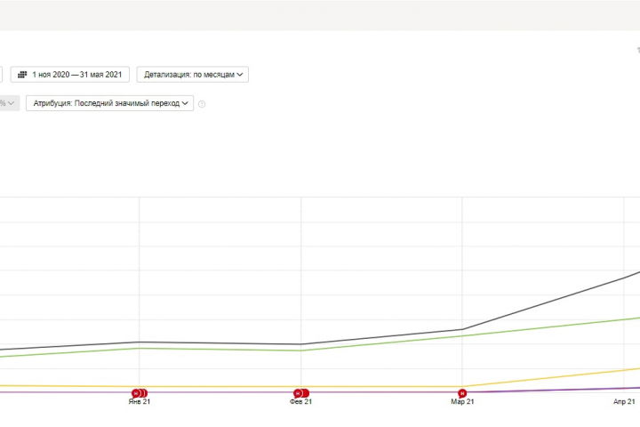Click the Янв 21 axis label
This screenshot has width=640, height=427.
(140, 402)
